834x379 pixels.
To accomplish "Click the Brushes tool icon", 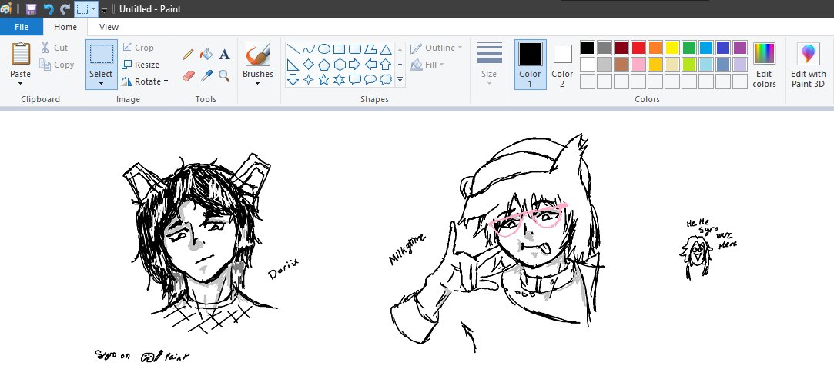I will [x=258, y=54].
